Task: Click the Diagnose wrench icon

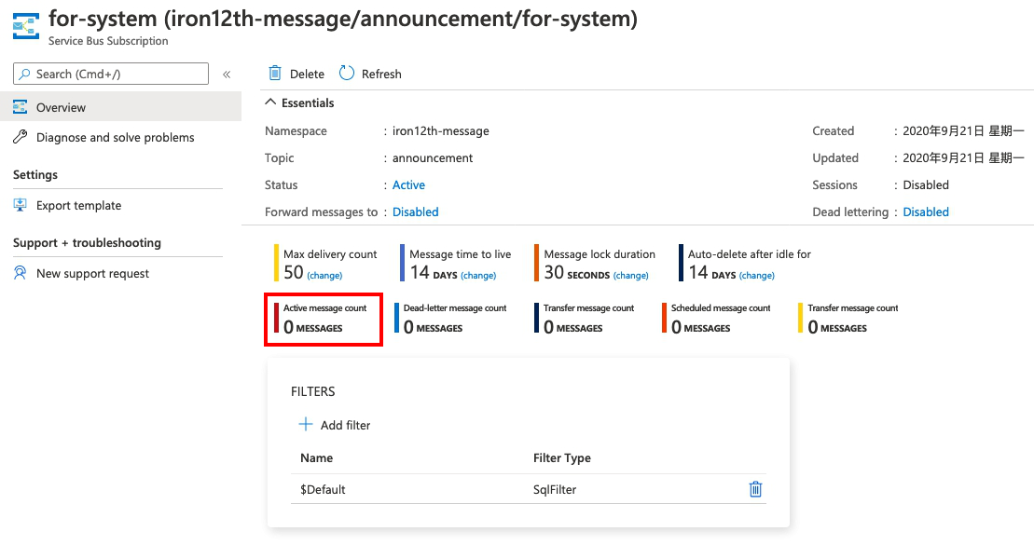Action: pos(21,137)
